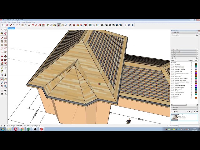Toggle visibility checkbox of layer 09

click(x=192, y=78)
